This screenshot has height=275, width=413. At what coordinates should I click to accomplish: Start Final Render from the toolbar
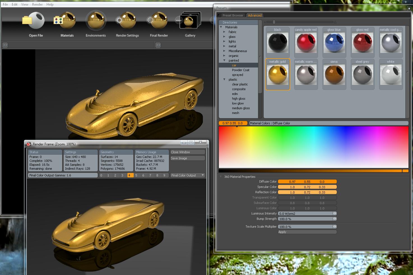click(x=157, y=20)
